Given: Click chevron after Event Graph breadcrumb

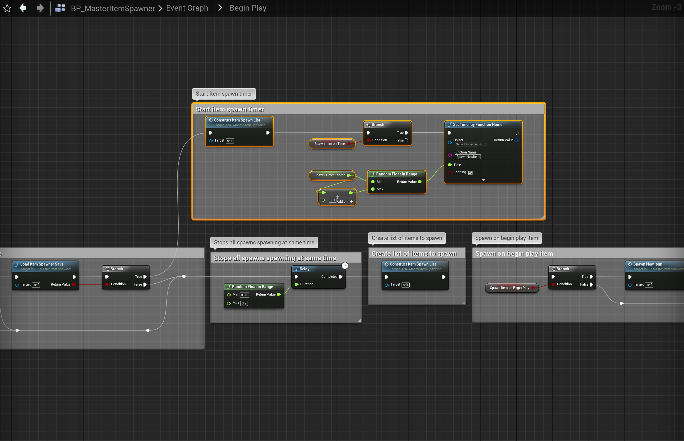Looking at the screenshot, I should (x=220, y=8).
